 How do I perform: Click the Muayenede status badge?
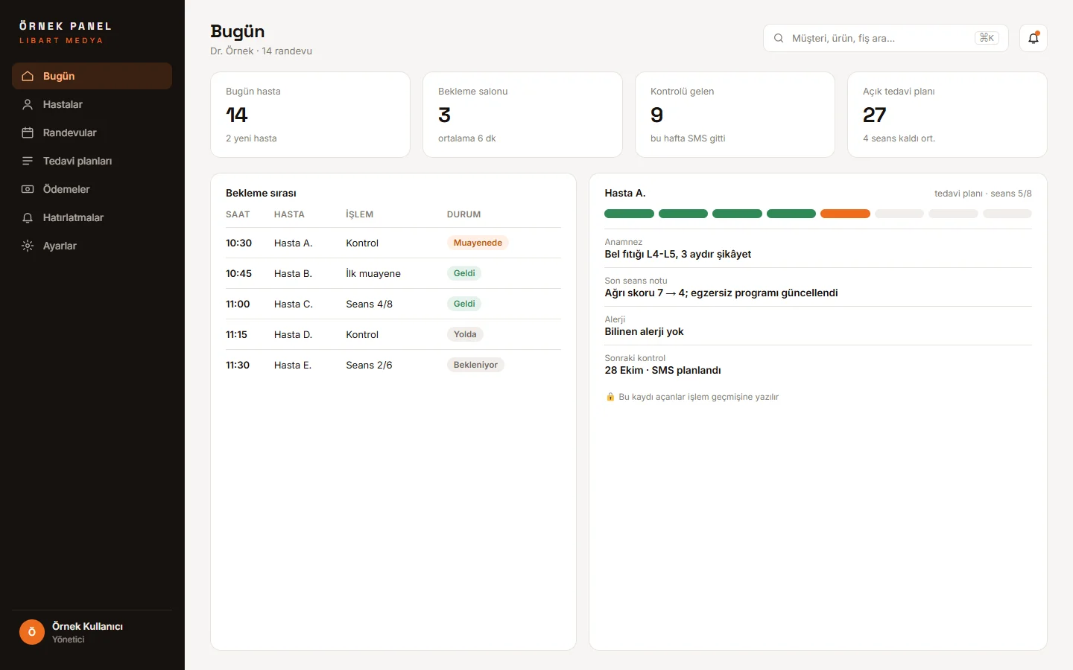478,243
